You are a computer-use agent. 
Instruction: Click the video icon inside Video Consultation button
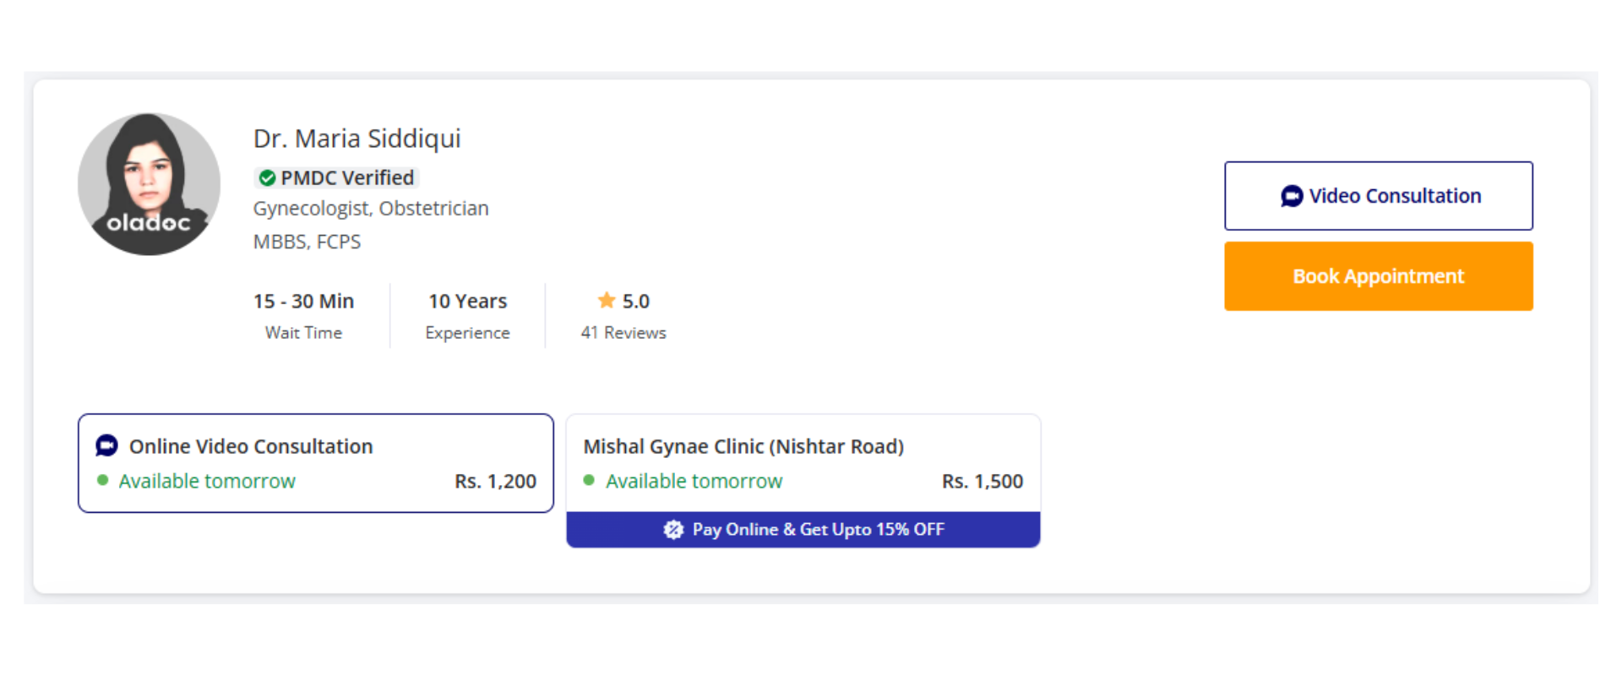[1291, 196]
